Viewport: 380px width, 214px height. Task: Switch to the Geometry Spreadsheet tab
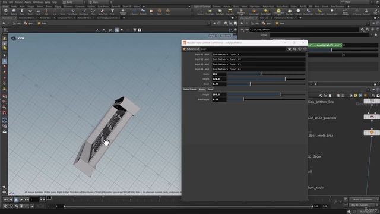click(107, 18)
